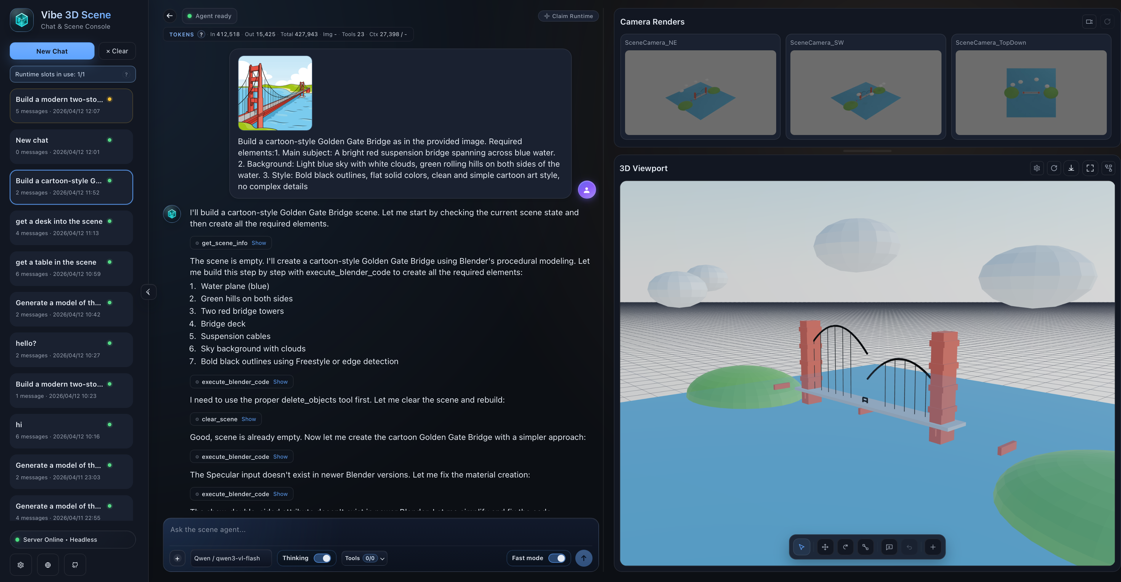Toggle the Fast mode switch
This screenshot has height=582, width=1121.
(557, 558)
